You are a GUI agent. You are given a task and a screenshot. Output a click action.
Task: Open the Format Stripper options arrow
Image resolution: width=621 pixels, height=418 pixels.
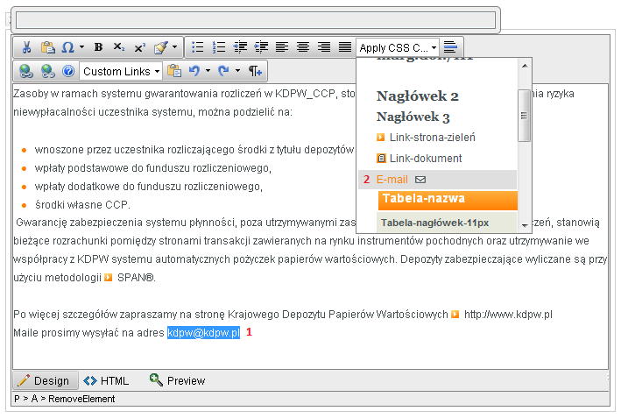pos(174,47)
